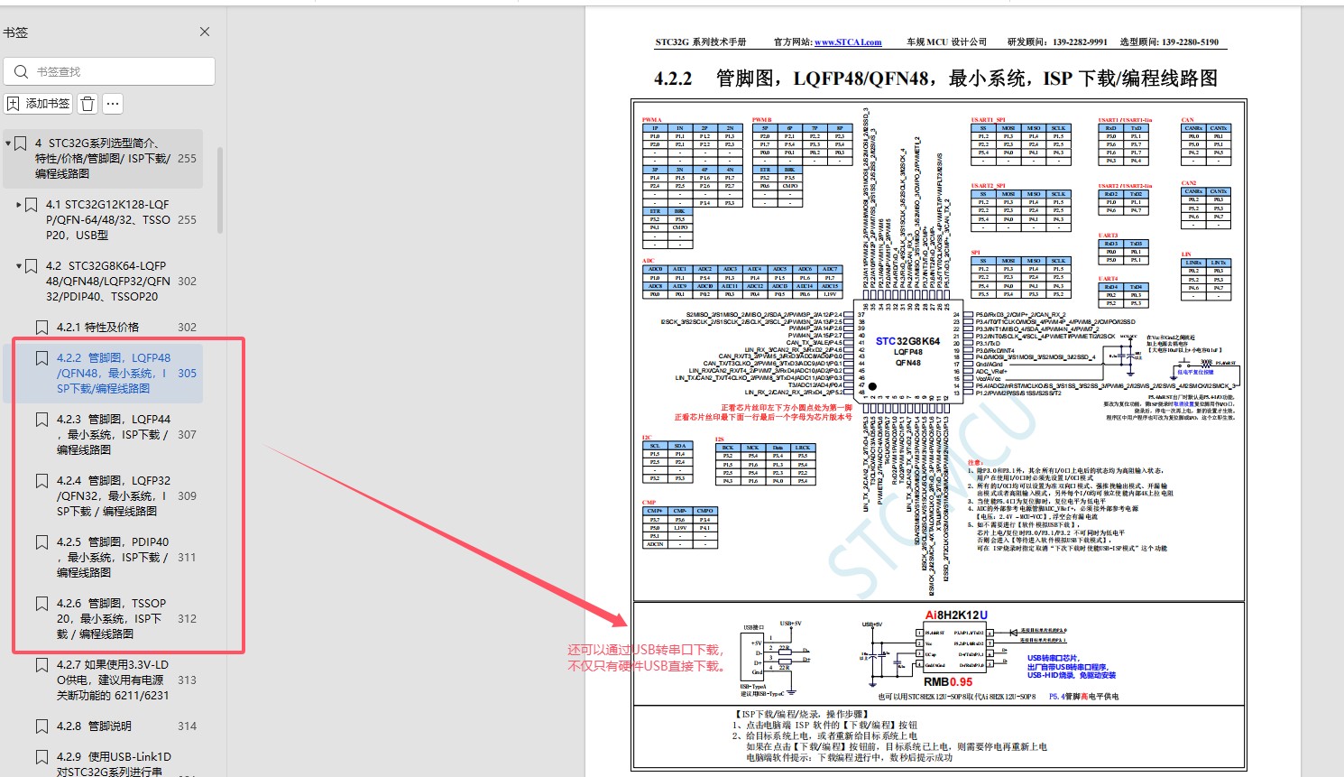Click the STC32G8K64 chip label in diagram
The image size is (1344, 777).
point(907,341)
